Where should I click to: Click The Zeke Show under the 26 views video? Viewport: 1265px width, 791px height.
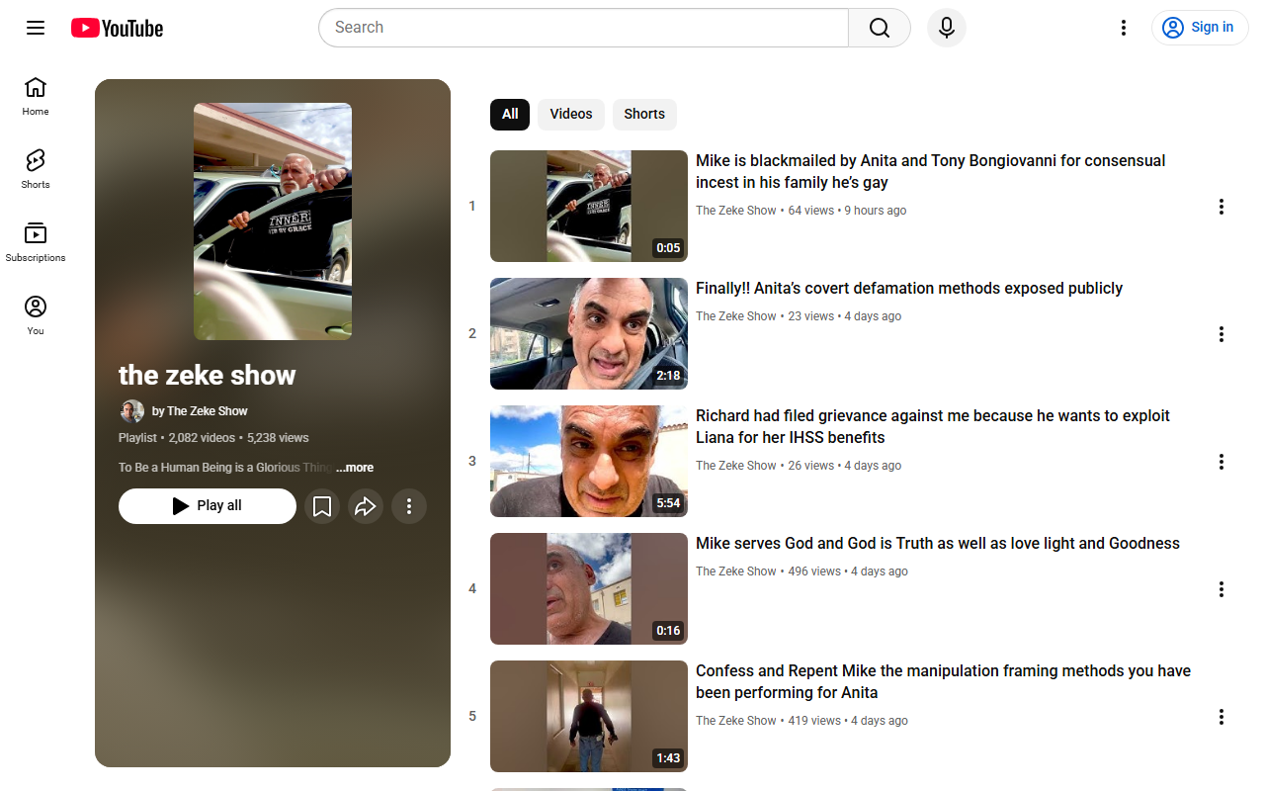736,466
